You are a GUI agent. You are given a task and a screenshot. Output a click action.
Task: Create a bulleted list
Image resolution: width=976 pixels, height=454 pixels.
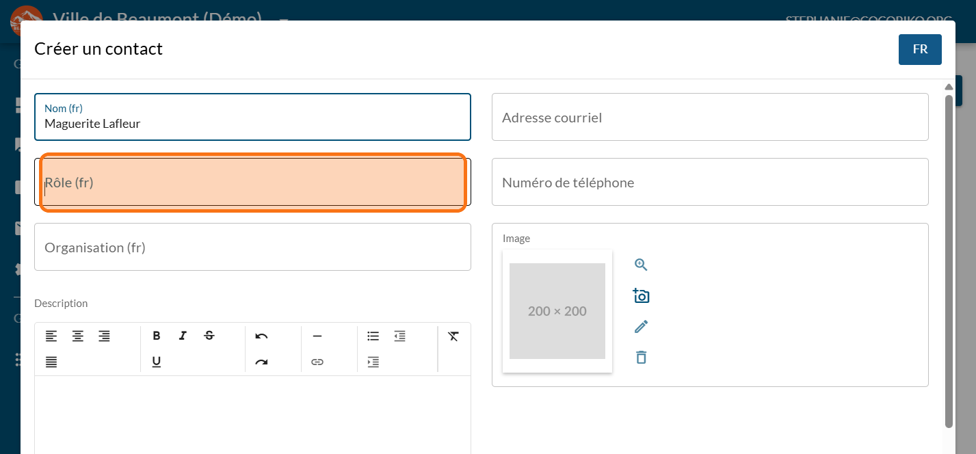coord(373,336)
